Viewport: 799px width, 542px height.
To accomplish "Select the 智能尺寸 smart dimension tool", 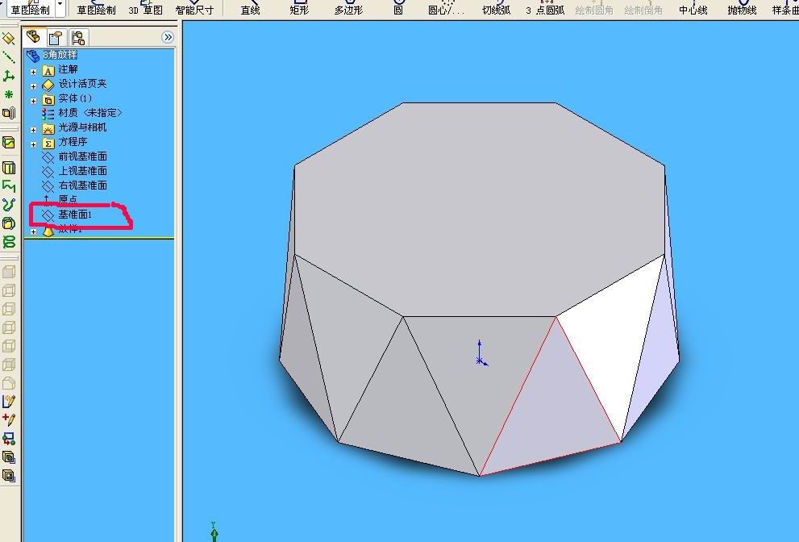I will (x=194, y=8).
